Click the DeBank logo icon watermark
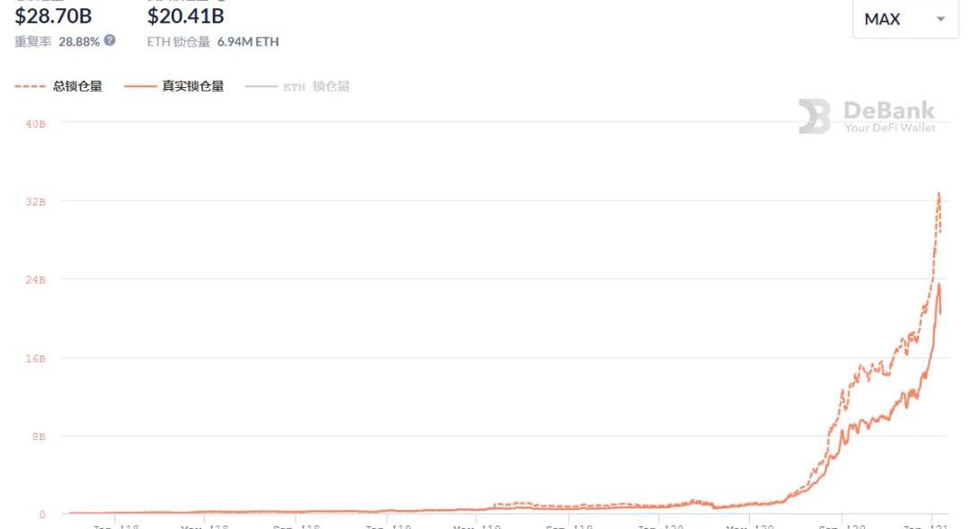The image size is (970, 529). tap(814, 117)
